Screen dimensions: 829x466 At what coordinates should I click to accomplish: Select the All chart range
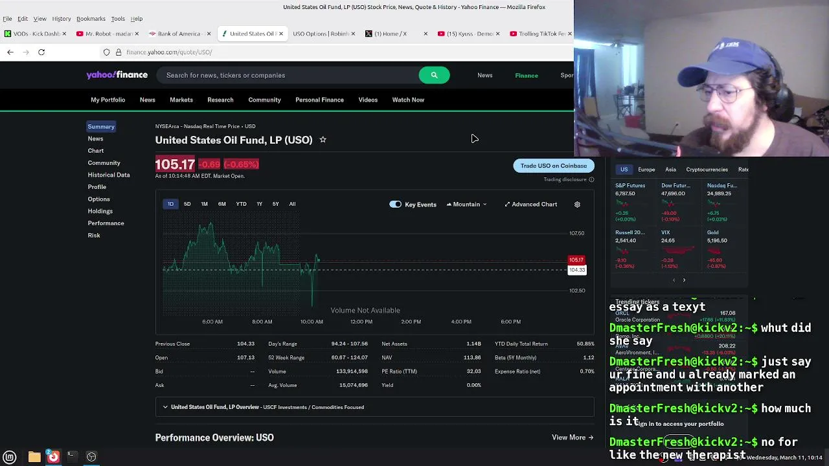pyautogui.click(x=292, y=204)
